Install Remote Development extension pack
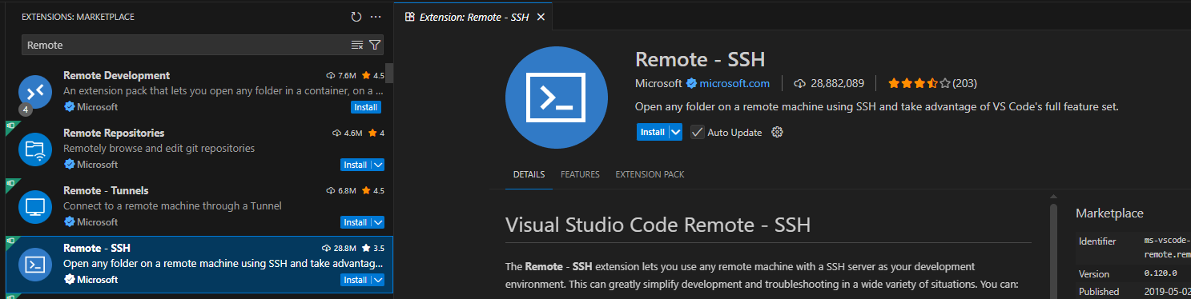 coord(365,107)
